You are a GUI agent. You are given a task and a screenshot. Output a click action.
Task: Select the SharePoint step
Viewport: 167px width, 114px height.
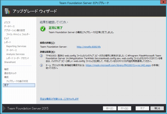pos(10,62)
